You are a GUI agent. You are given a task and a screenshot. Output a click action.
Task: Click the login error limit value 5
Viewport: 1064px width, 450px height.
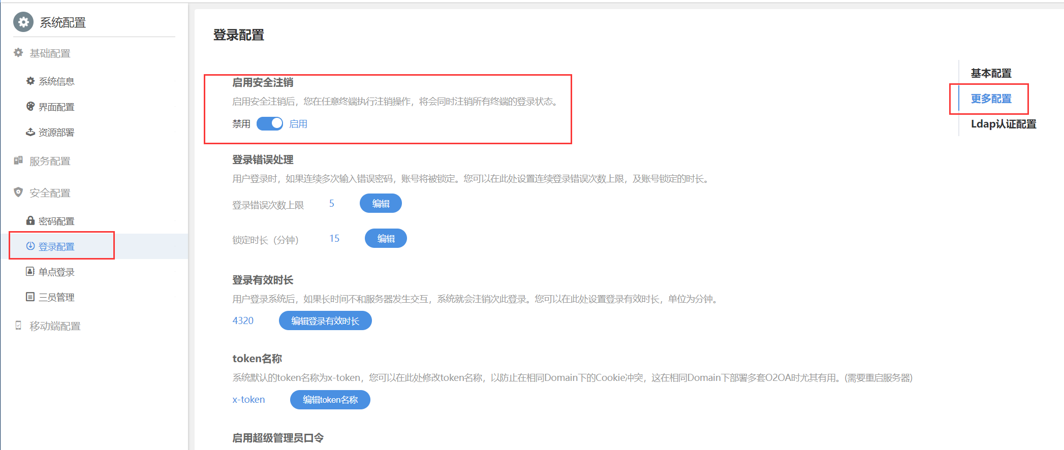tap(332, 203)
